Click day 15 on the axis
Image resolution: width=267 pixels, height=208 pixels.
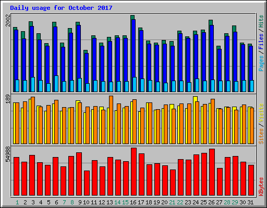(125, 202)
